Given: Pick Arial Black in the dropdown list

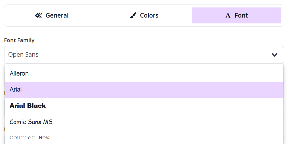Looking at the screenshot, I should [28, 106].
